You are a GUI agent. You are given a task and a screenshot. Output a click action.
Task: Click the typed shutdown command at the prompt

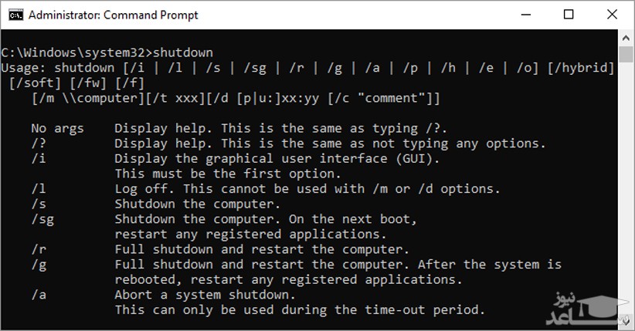point(183,52)
